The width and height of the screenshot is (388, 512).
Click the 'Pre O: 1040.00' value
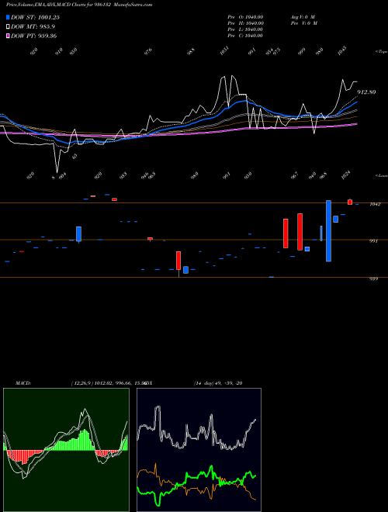point(245,17)
